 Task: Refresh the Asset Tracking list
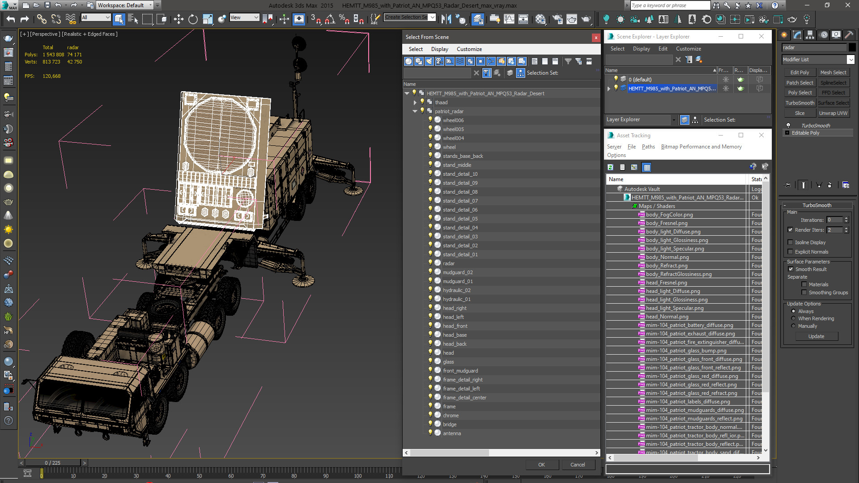click(610, 167)
